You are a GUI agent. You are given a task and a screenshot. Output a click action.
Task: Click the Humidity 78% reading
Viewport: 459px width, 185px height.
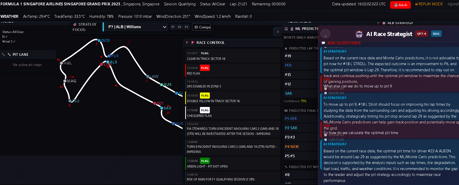pos(102,16)
